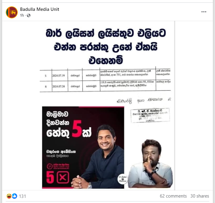Open the three-dot post options menu
Screen dimensions: 215x203
coord(204,12)
